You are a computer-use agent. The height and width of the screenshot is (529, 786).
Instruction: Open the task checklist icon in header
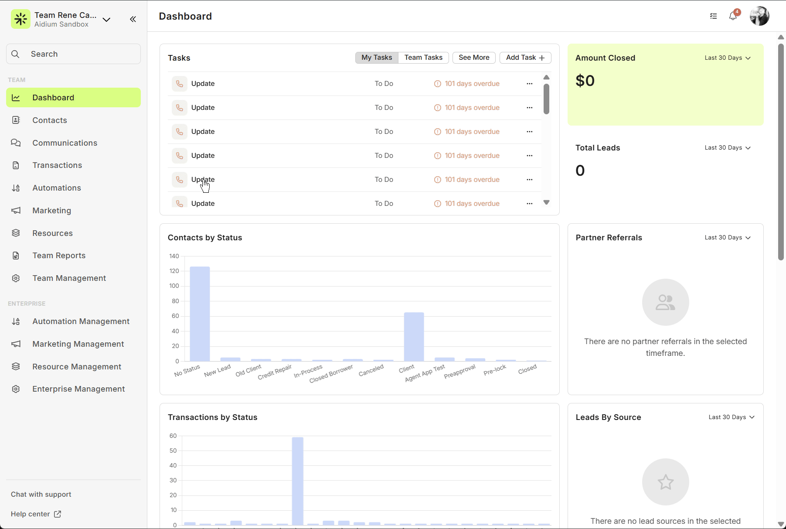713,16
